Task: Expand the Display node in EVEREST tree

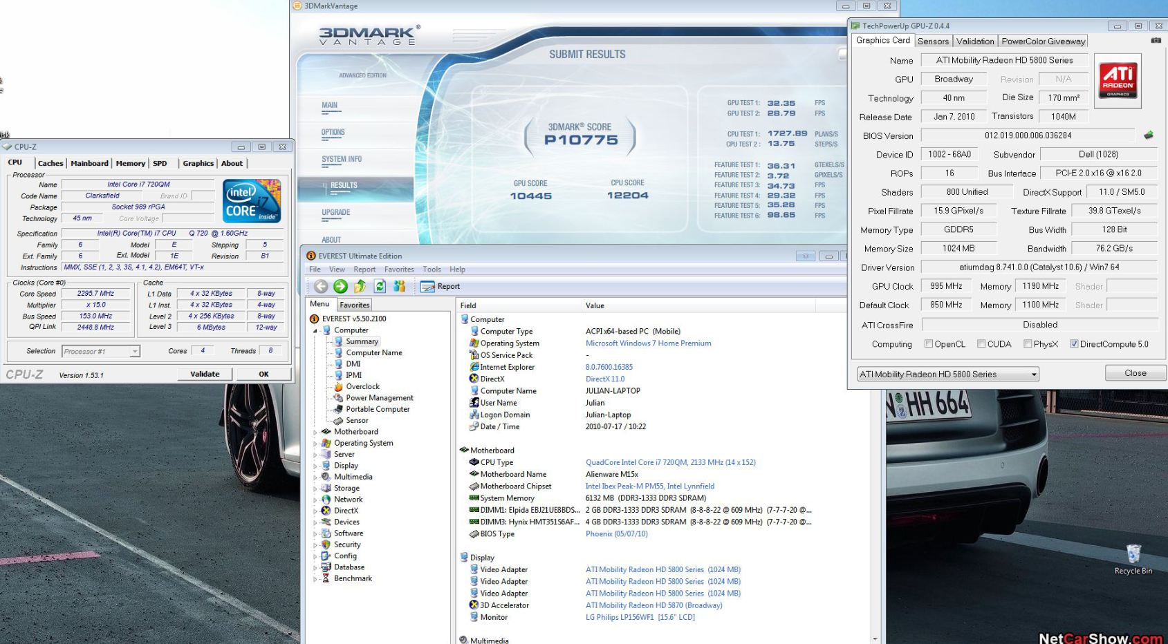Action: pyautogui.click(x=315, y=466)
